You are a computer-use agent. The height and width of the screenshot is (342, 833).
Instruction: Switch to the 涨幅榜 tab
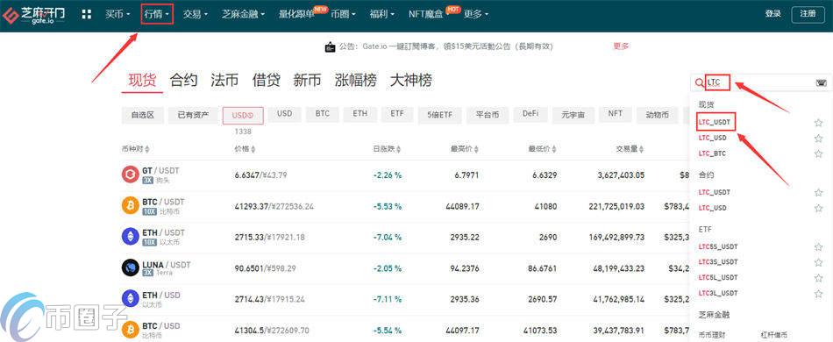pos(356,81)
